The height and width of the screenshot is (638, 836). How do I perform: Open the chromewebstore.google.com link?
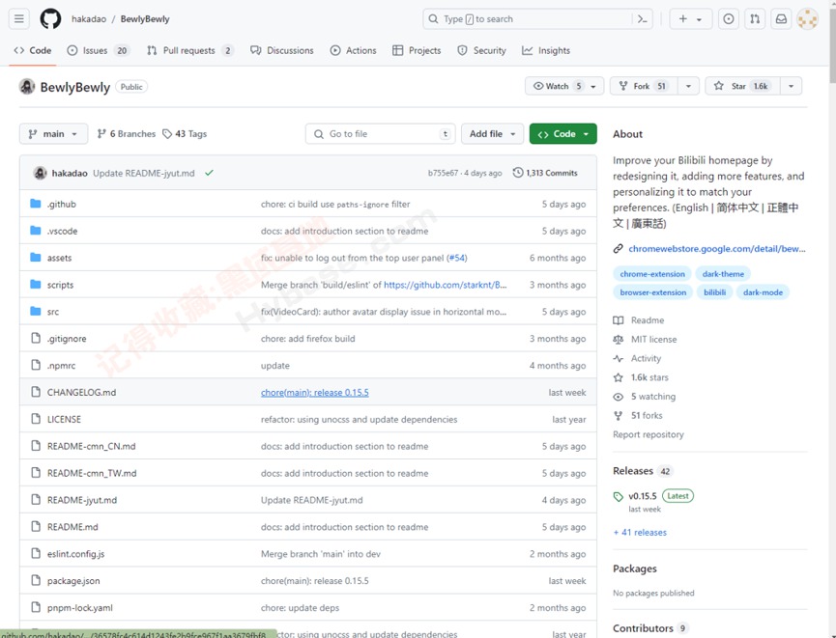(716, 248)
